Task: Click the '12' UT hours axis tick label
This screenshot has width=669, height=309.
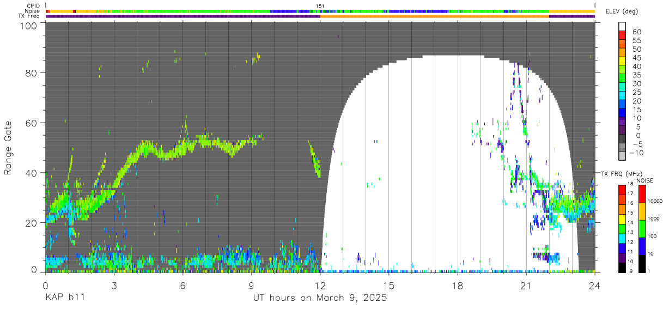Action: pos(320,286)
